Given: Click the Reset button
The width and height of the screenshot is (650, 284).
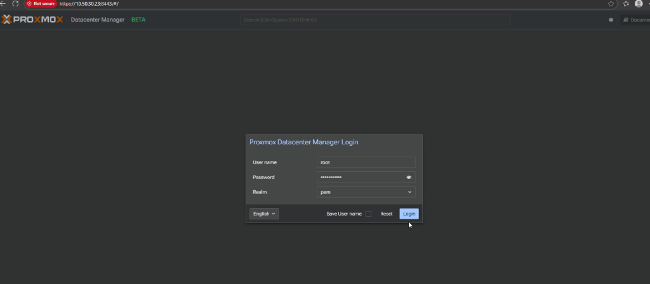Looking at the screenshot, I should pos(386,214).
